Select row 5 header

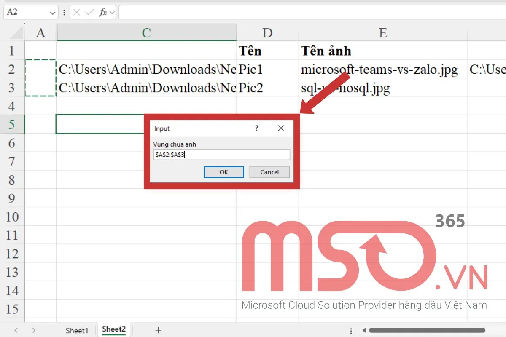click(x=13, y=124)
